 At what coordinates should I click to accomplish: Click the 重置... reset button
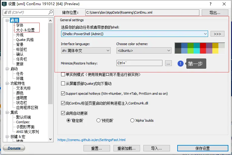pos(96,148)
